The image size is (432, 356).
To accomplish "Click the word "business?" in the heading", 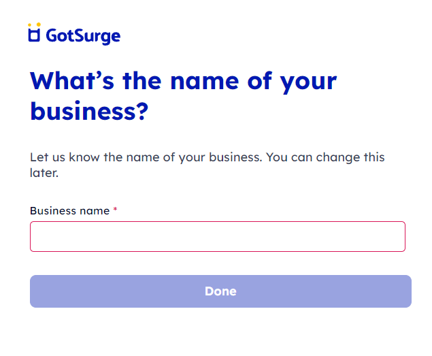I will click(x=89, y=110).
